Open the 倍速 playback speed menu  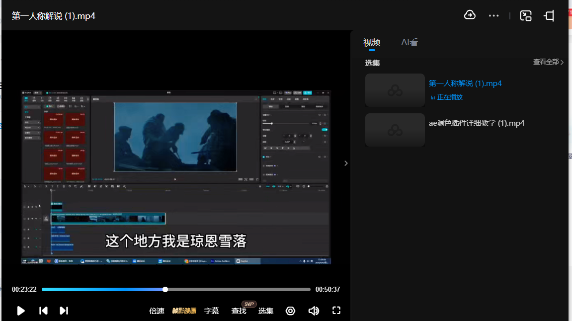pyautogui.click(x=157, y=311)
